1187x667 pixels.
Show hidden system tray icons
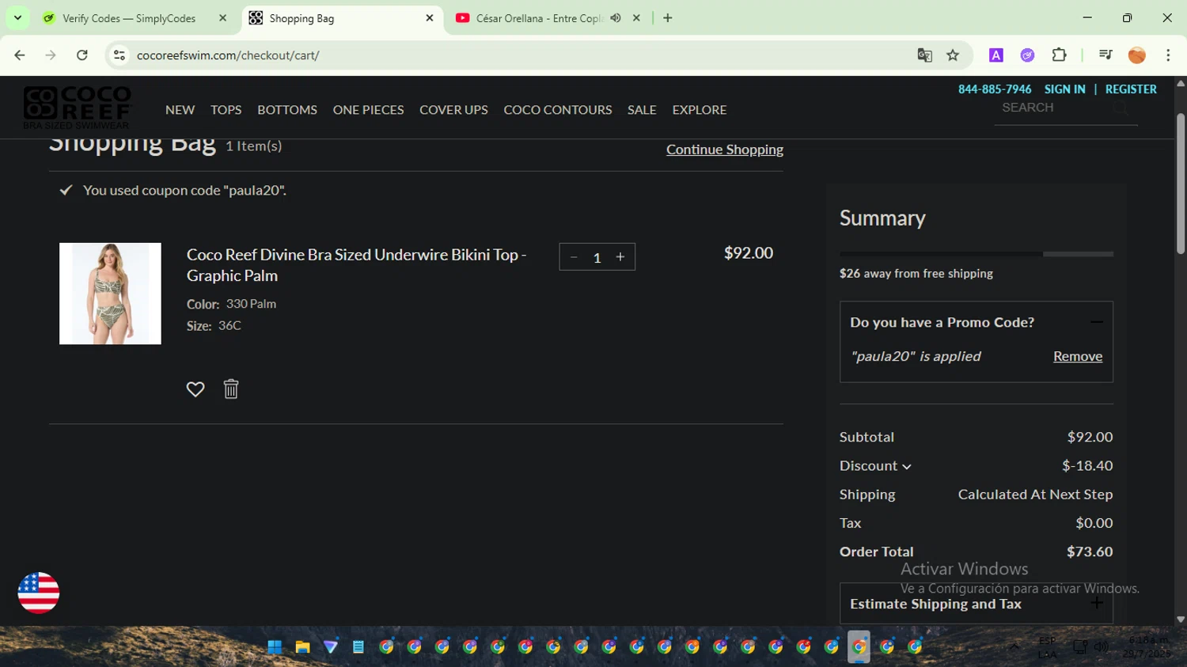pos(1014,647)
